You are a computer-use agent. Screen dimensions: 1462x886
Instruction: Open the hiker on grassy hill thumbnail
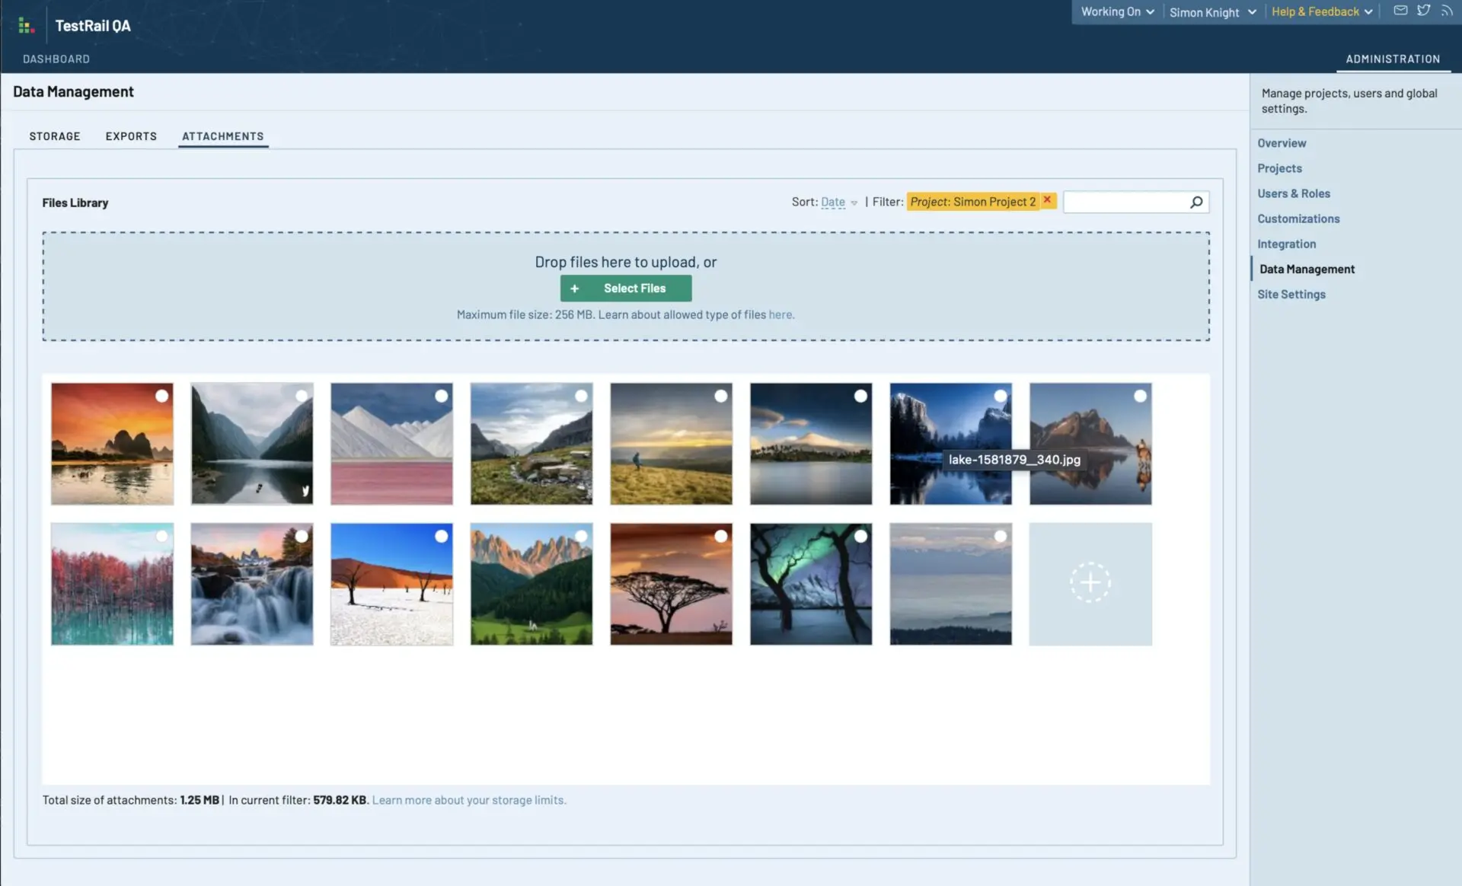click(x=671, y=444)
